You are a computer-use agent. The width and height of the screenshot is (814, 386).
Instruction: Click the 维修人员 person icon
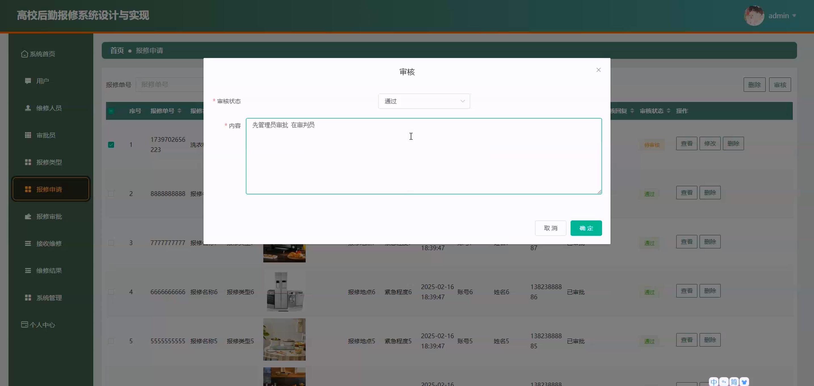click(28, 108)
